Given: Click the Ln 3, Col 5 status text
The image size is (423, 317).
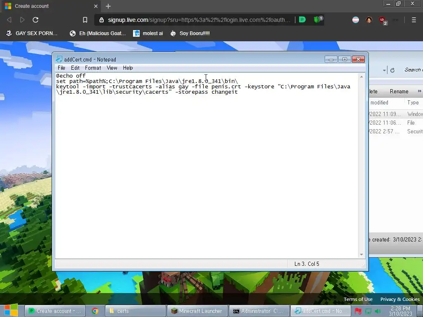Looking at the screenshot, I should click(x=307, y=264).
